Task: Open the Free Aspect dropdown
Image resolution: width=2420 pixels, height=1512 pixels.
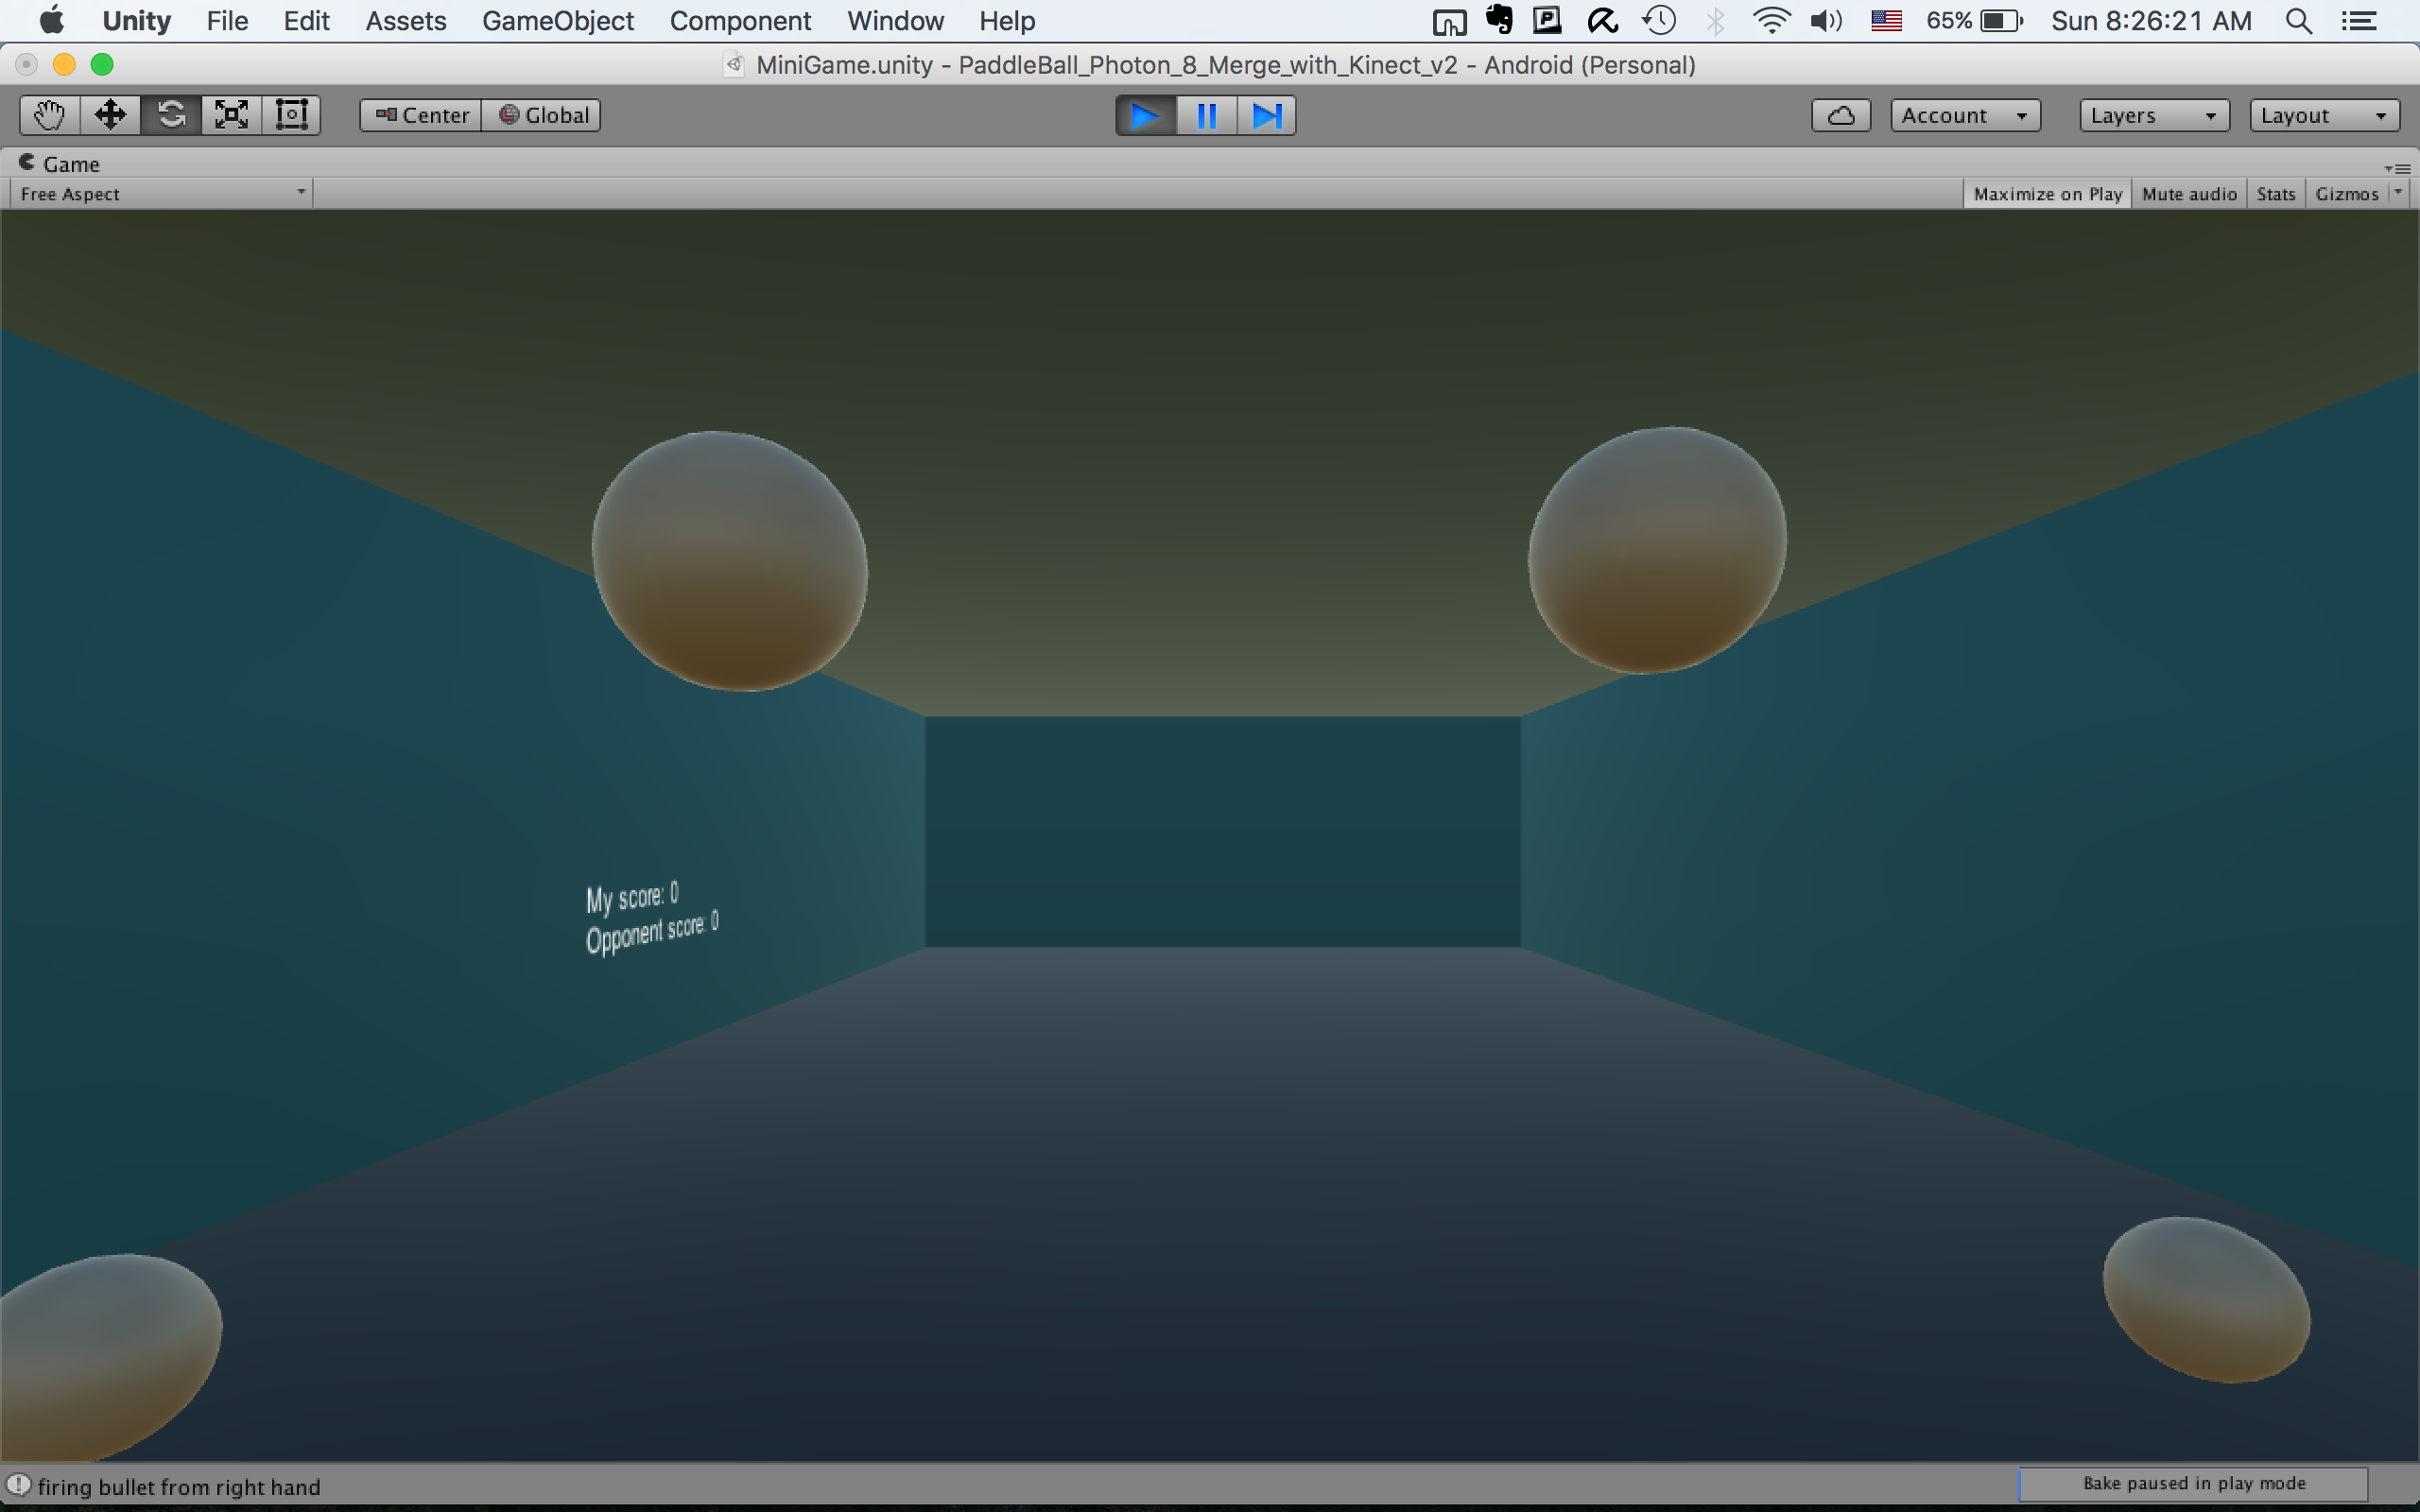Action: (x=160, y=194)
